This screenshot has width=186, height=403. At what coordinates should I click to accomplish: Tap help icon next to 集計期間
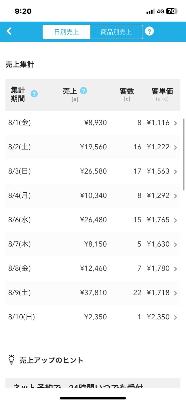[x=34, y=94]
